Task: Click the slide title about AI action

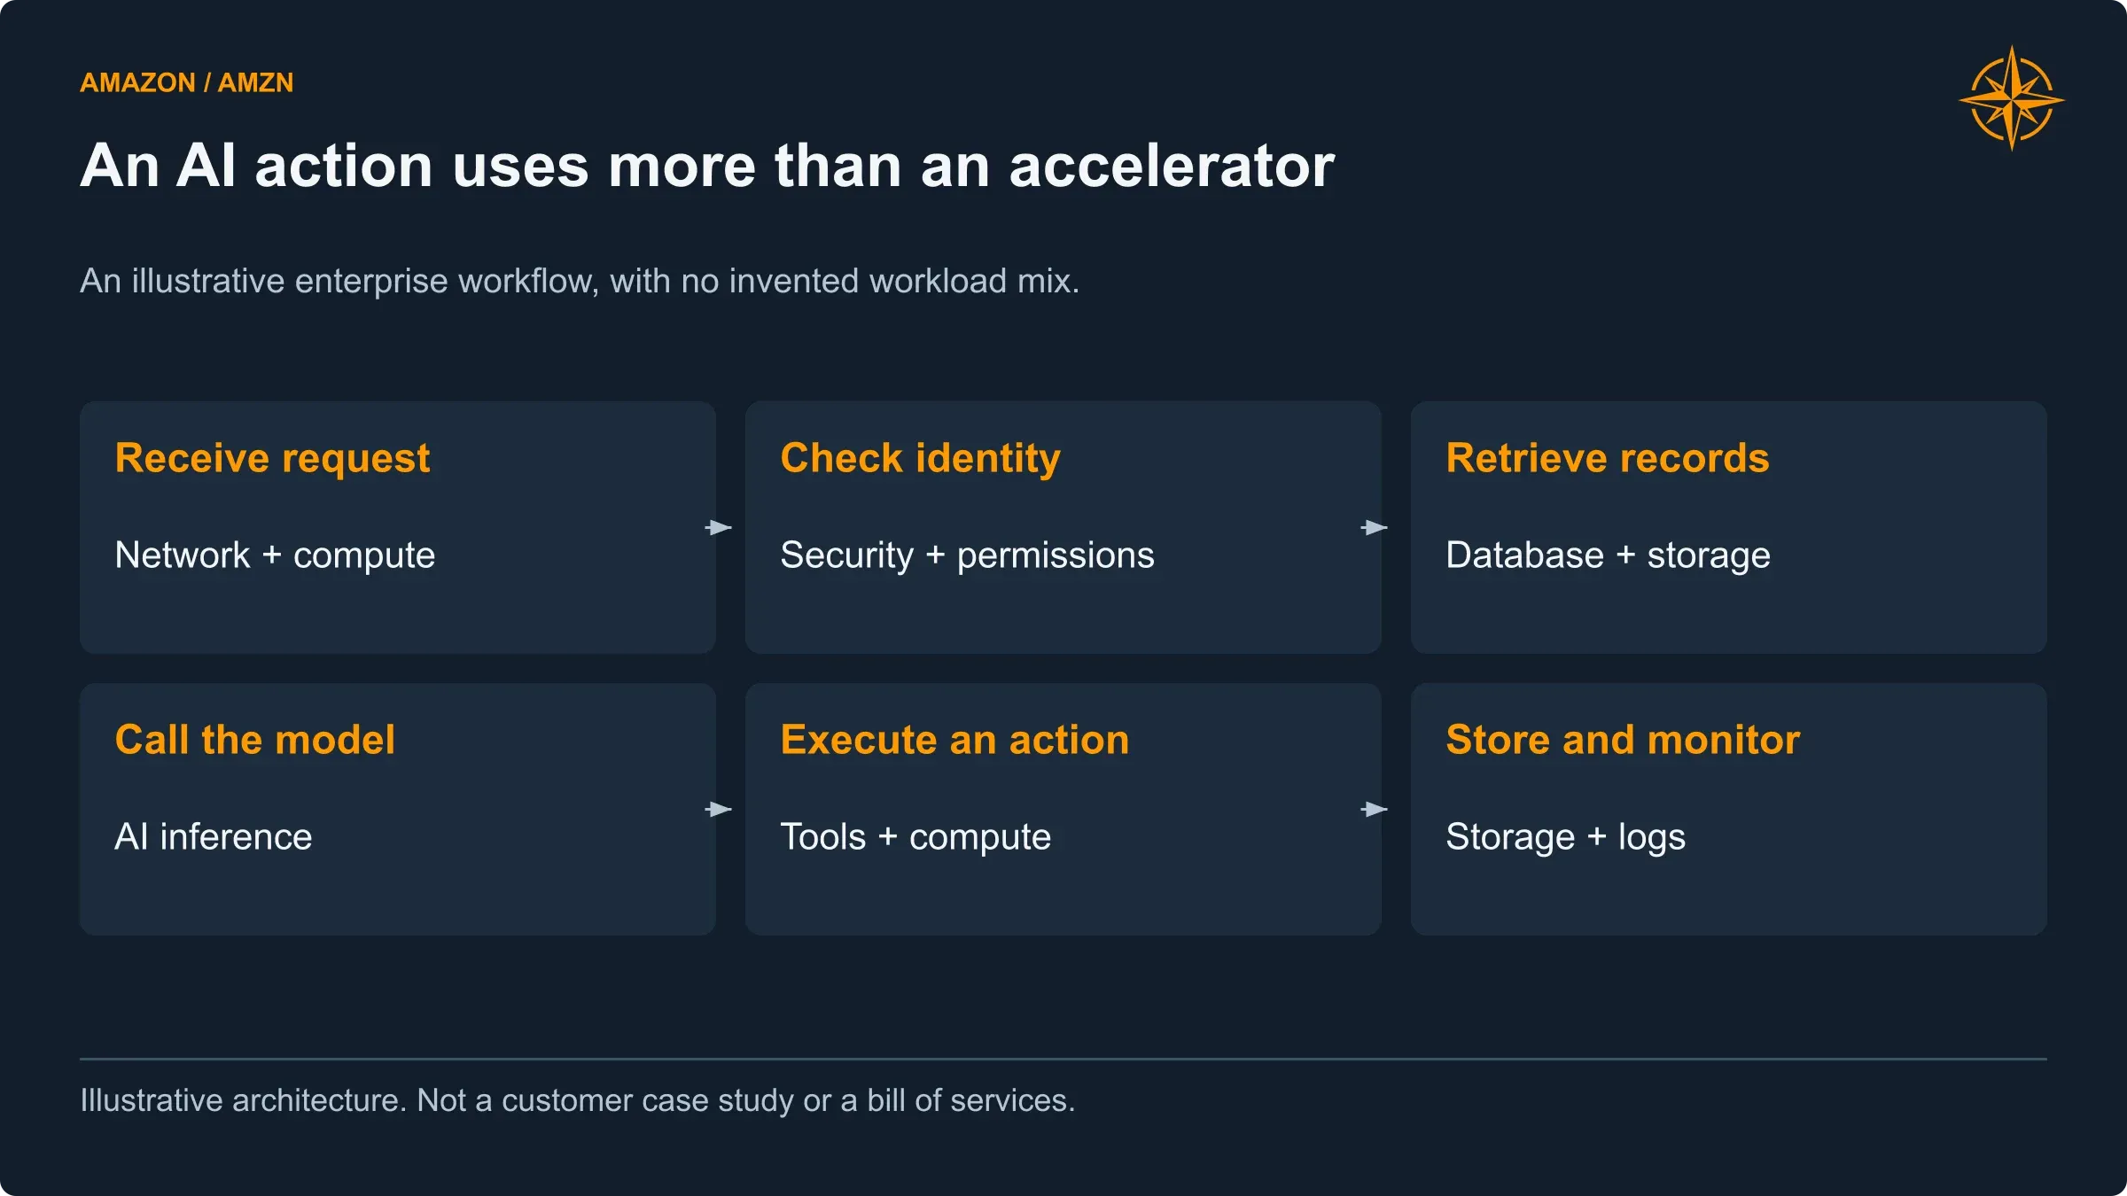Action: coord(707,166)
